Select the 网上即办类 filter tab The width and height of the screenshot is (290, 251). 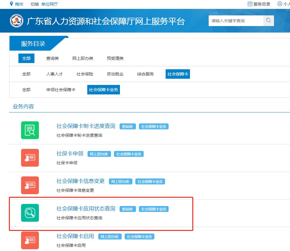click(x=83, y=58)
